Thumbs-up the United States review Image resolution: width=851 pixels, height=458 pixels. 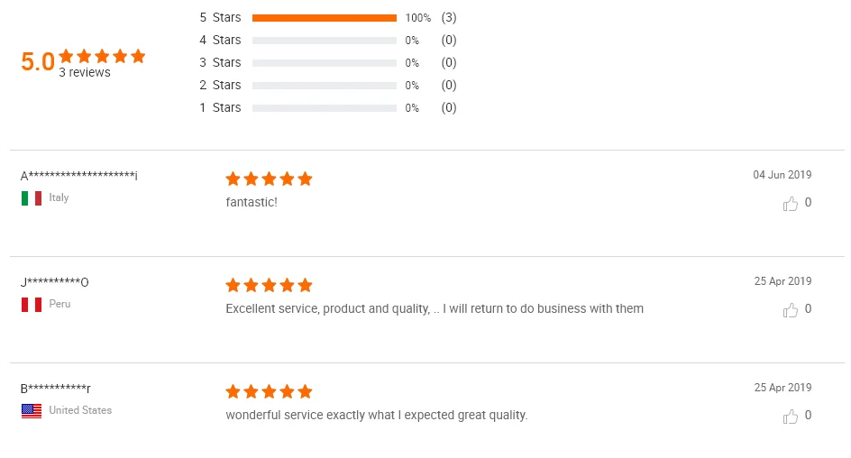[791, 417]
